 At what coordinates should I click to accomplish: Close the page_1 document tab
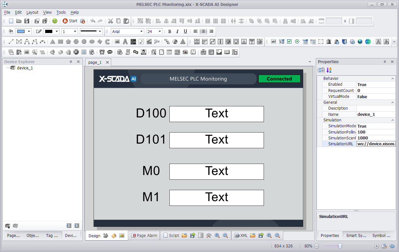pos(107,62)
